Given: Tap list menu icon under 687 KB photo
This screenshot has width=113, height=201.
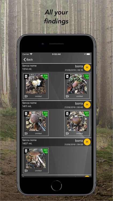Looking at the screenshot, I should (x=67, y=133).
